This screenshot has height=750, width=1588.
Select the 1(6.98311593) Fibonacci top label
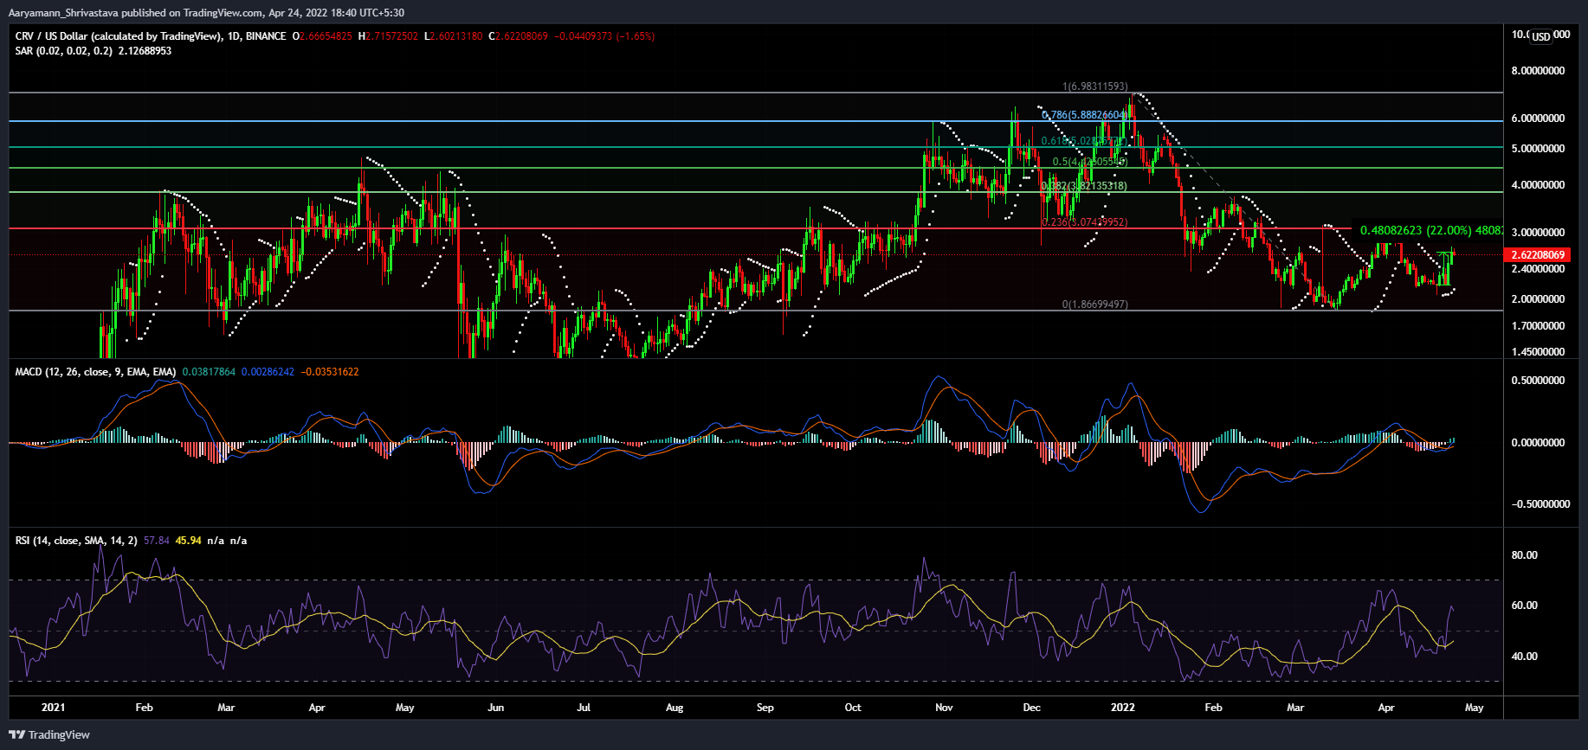(x=1094, y=87)
